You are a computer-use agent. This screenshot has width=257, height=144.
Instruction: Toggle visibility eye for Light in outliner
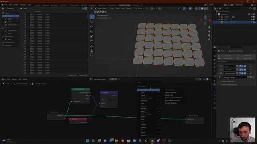coord(252,20)
